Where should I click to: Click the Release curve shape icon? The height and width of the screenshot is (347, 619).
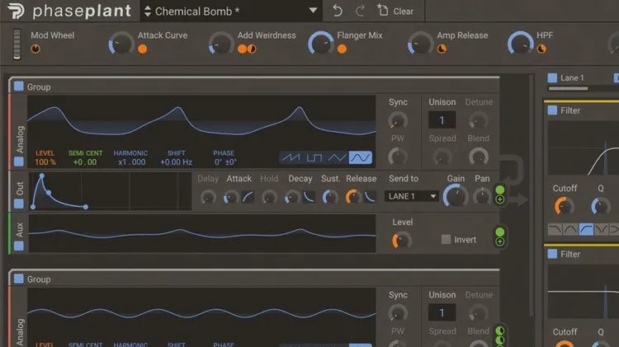coord(370,196)
